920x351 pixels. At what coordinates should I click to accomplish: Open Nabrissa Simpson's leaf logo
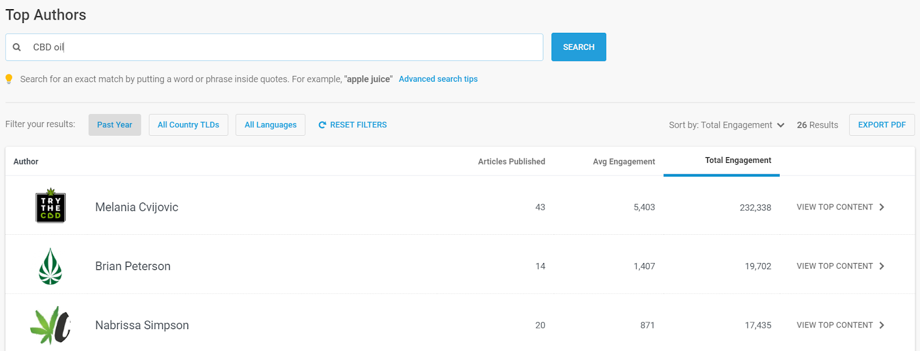click(51, 325)
